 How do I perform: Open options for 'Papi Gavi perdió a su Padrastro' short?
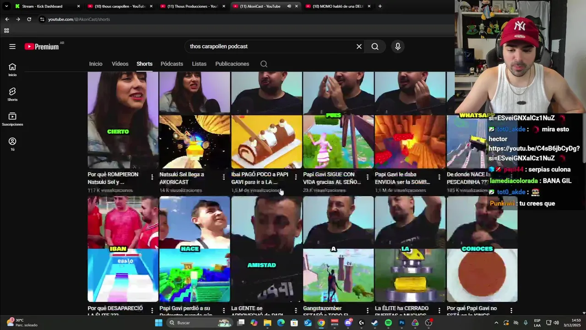click(x=224, y=311)
